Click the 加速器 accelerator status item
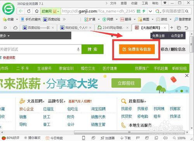The image size is (194, 141). point(107,138)
